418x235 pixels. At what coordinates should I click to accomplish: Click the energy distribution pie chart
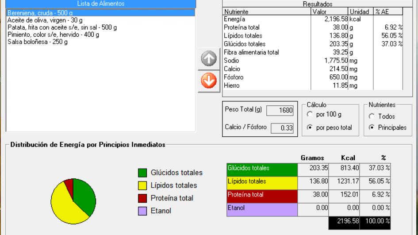73,201
